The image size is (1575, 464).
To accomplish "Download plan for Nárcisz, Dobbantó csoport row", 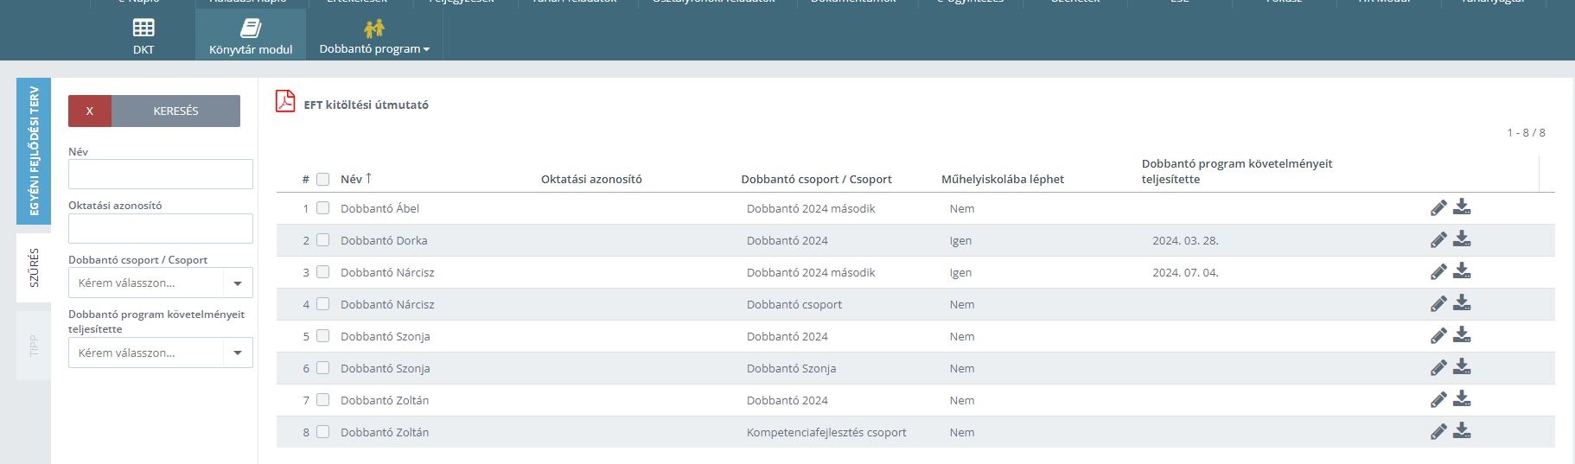I will tap(1462, 302).
